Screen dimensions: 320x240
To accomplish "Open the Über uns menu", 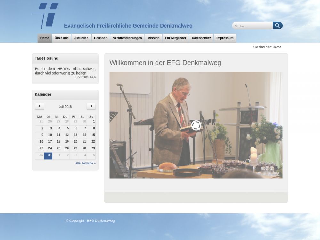I will (x=61, y=38).
